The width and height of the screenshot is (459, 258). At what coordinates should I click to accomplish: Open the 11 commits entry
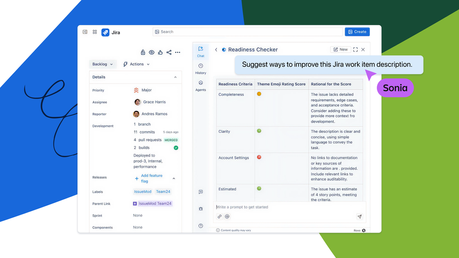tap(144, 132)
